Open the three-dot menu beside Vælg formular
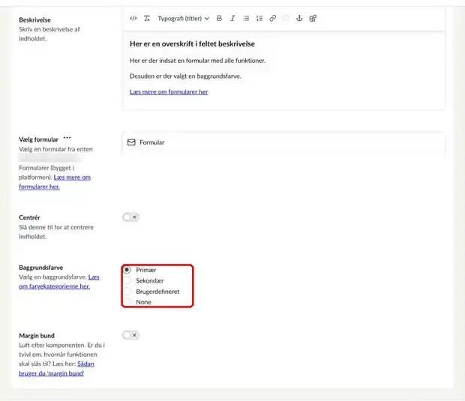Image resolution: width=465 pixels, height=401 pixels. click(x=67, y=138)
